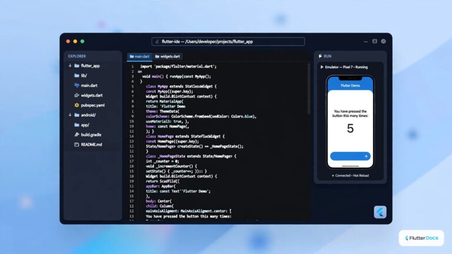Click the void _incrementCounter() line
Viewport: 452px width, 254px height.
(x=171, y=166)
